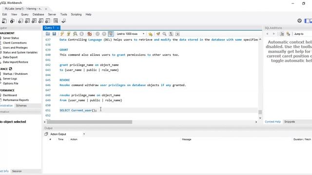The height and width of the screenshot is (175, 312).
Task: Toggle stop-on-error execution mode
Action: click(x=90, y=34)
